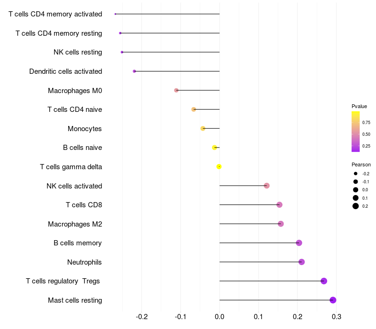Click the Pearson 0.0 legend circle

tap(356, 190)
